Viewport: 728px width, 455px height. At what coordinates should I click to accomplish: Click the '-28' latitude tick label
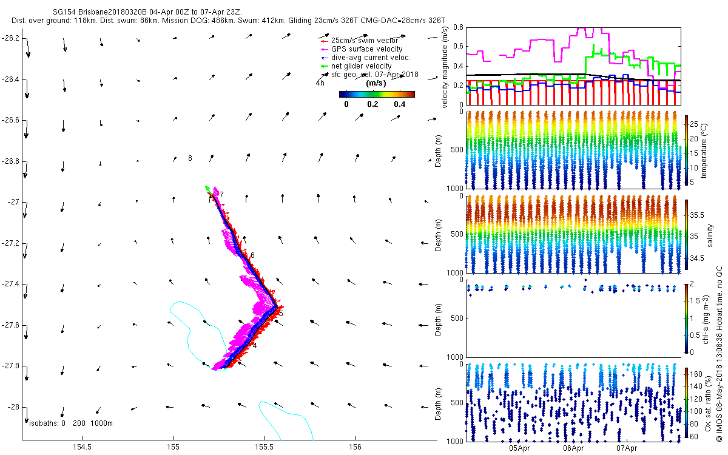(14, 406)
